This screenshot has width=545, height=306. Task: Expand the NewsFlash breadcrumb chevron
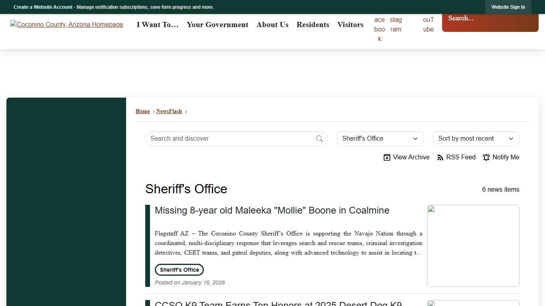point(187,112)
